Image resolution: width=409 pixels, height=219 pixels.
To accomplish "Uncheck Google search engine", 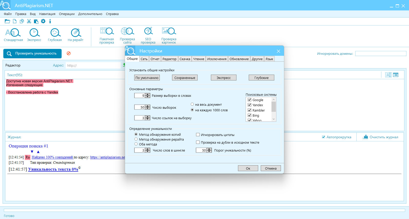I will pyautogui.click(x=249, y=100).
